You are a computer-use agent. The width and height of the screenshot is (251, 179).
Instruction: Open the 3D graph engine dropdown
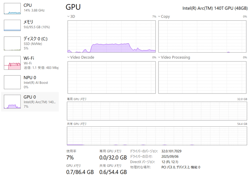click(x=69, y=16)
